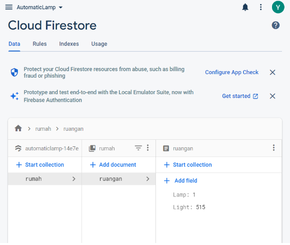Click the automaticlamp-14e7e database header
The height and width of the screenshot is (245, 290).
[x=52, y=148]
